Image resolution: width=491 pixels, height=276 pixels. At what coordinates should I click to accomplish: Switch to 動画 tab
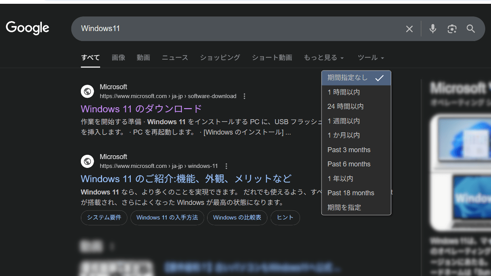click(x=143, y=58)
